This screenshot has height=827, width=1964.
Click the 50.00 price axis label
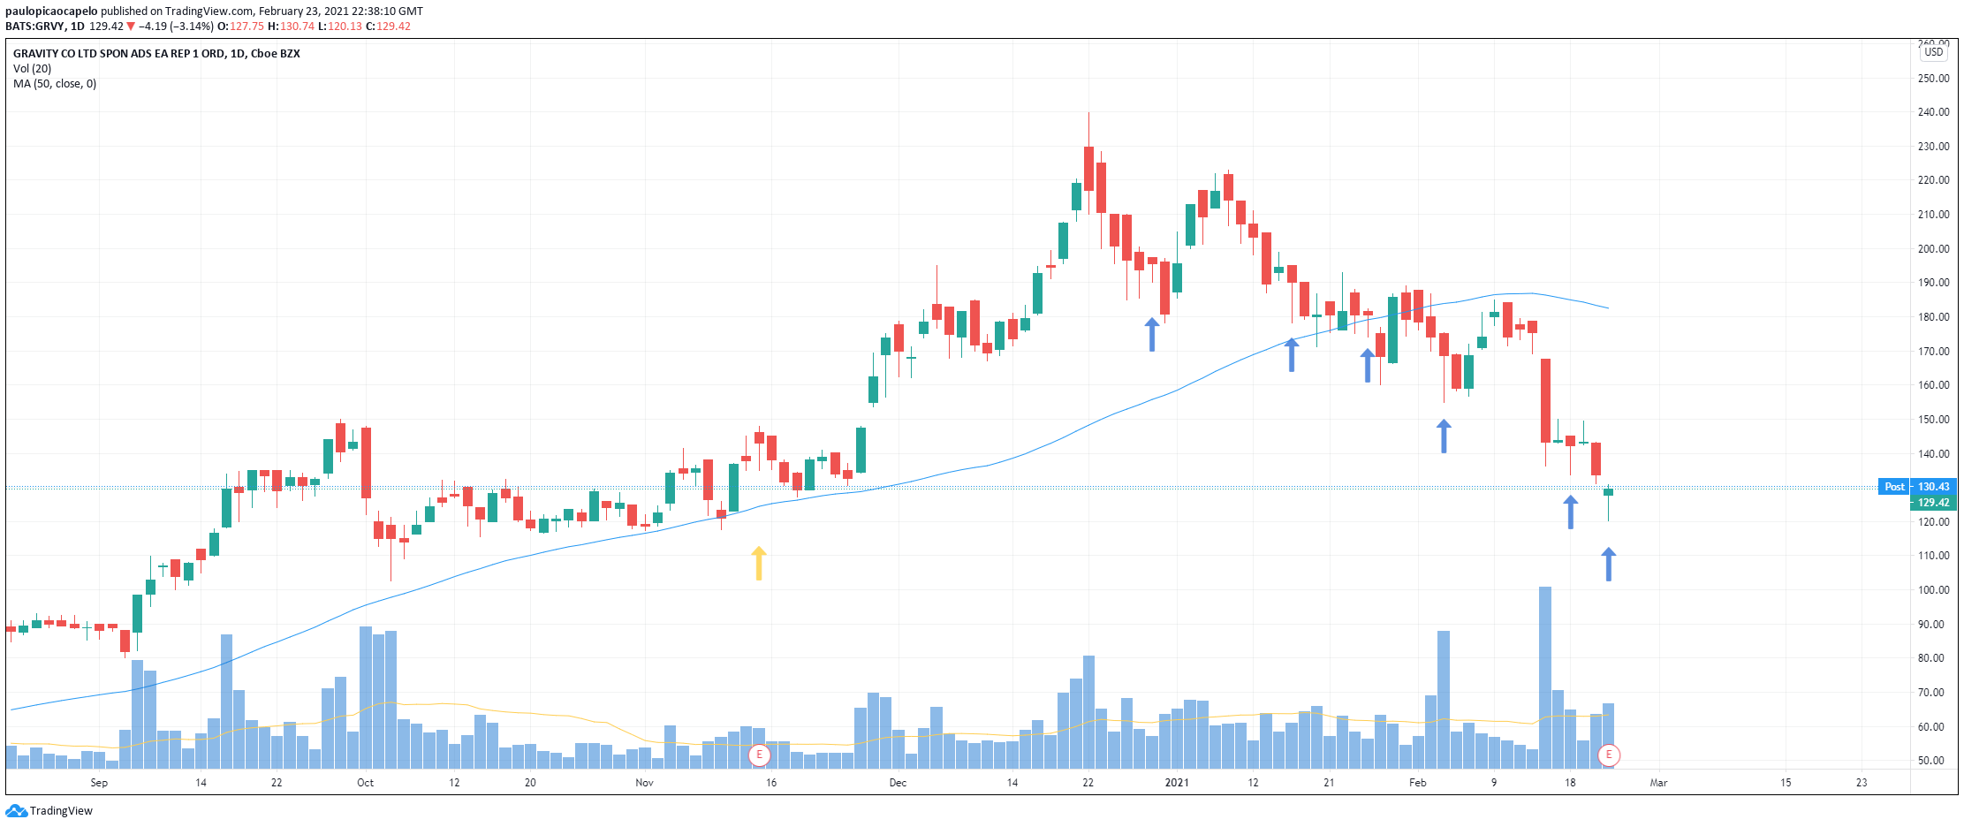(1933, 761)
